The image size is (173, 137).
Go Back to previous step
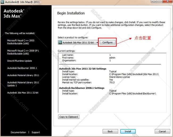(x=110, y=131)
